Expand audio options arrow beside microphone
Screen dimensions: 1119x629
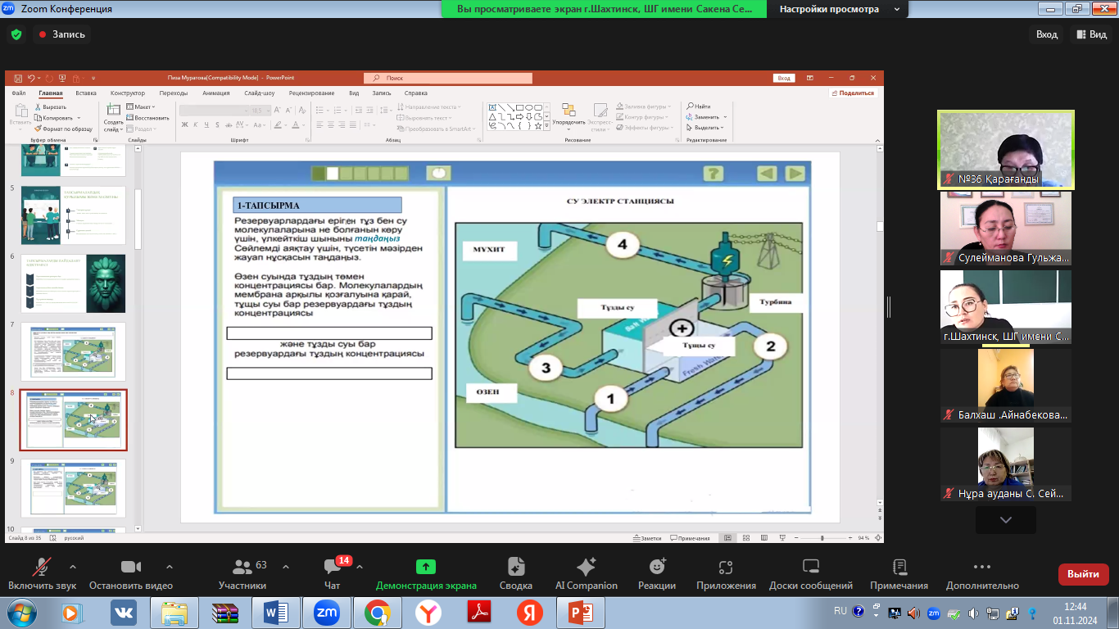73,567
